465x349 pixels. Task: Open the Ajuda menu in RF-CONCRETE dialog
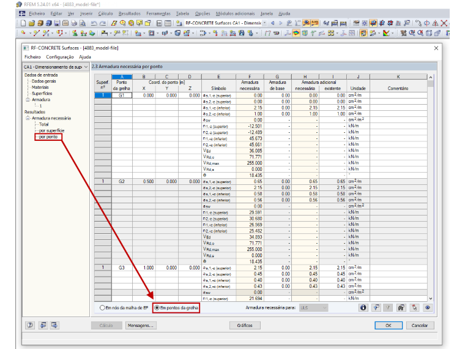click(x=85, y=57)
